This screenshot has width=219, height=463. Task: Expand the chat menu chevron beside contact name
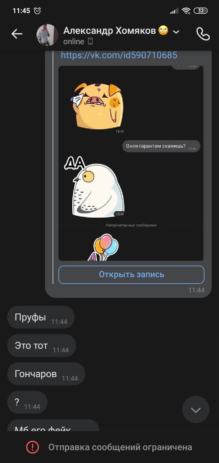point(176,32)
